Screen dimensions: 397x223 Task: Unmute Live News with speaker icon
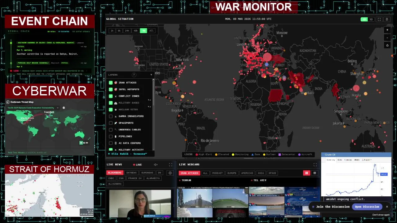click(x=156, y=164)
